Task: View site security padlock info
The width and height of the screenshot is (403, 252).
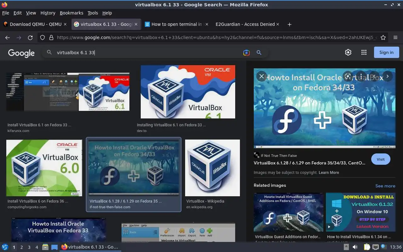Action: coord(51,37)
